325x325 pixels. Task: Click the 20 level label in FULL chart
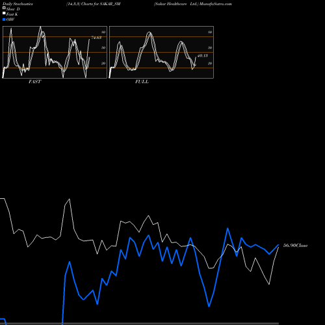pyautogui.click(x=210, y=63)
